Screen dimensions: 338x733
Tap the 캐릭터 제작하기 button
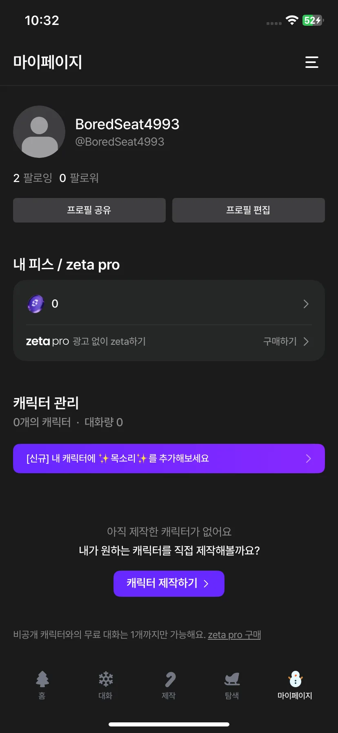tap(169, 584)
